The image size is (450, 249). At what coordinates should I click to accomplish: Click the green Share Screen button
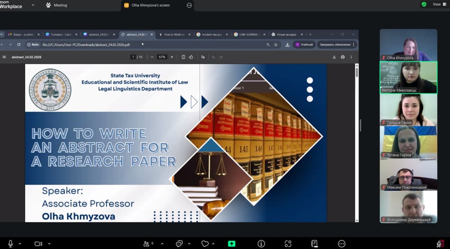pyautogui.click(x=232, y=244)
